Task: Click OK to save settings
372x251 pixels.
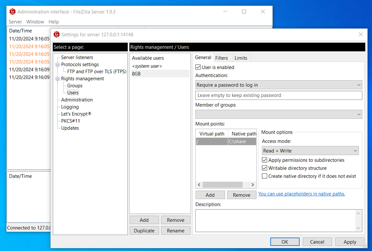Action: 285,242
